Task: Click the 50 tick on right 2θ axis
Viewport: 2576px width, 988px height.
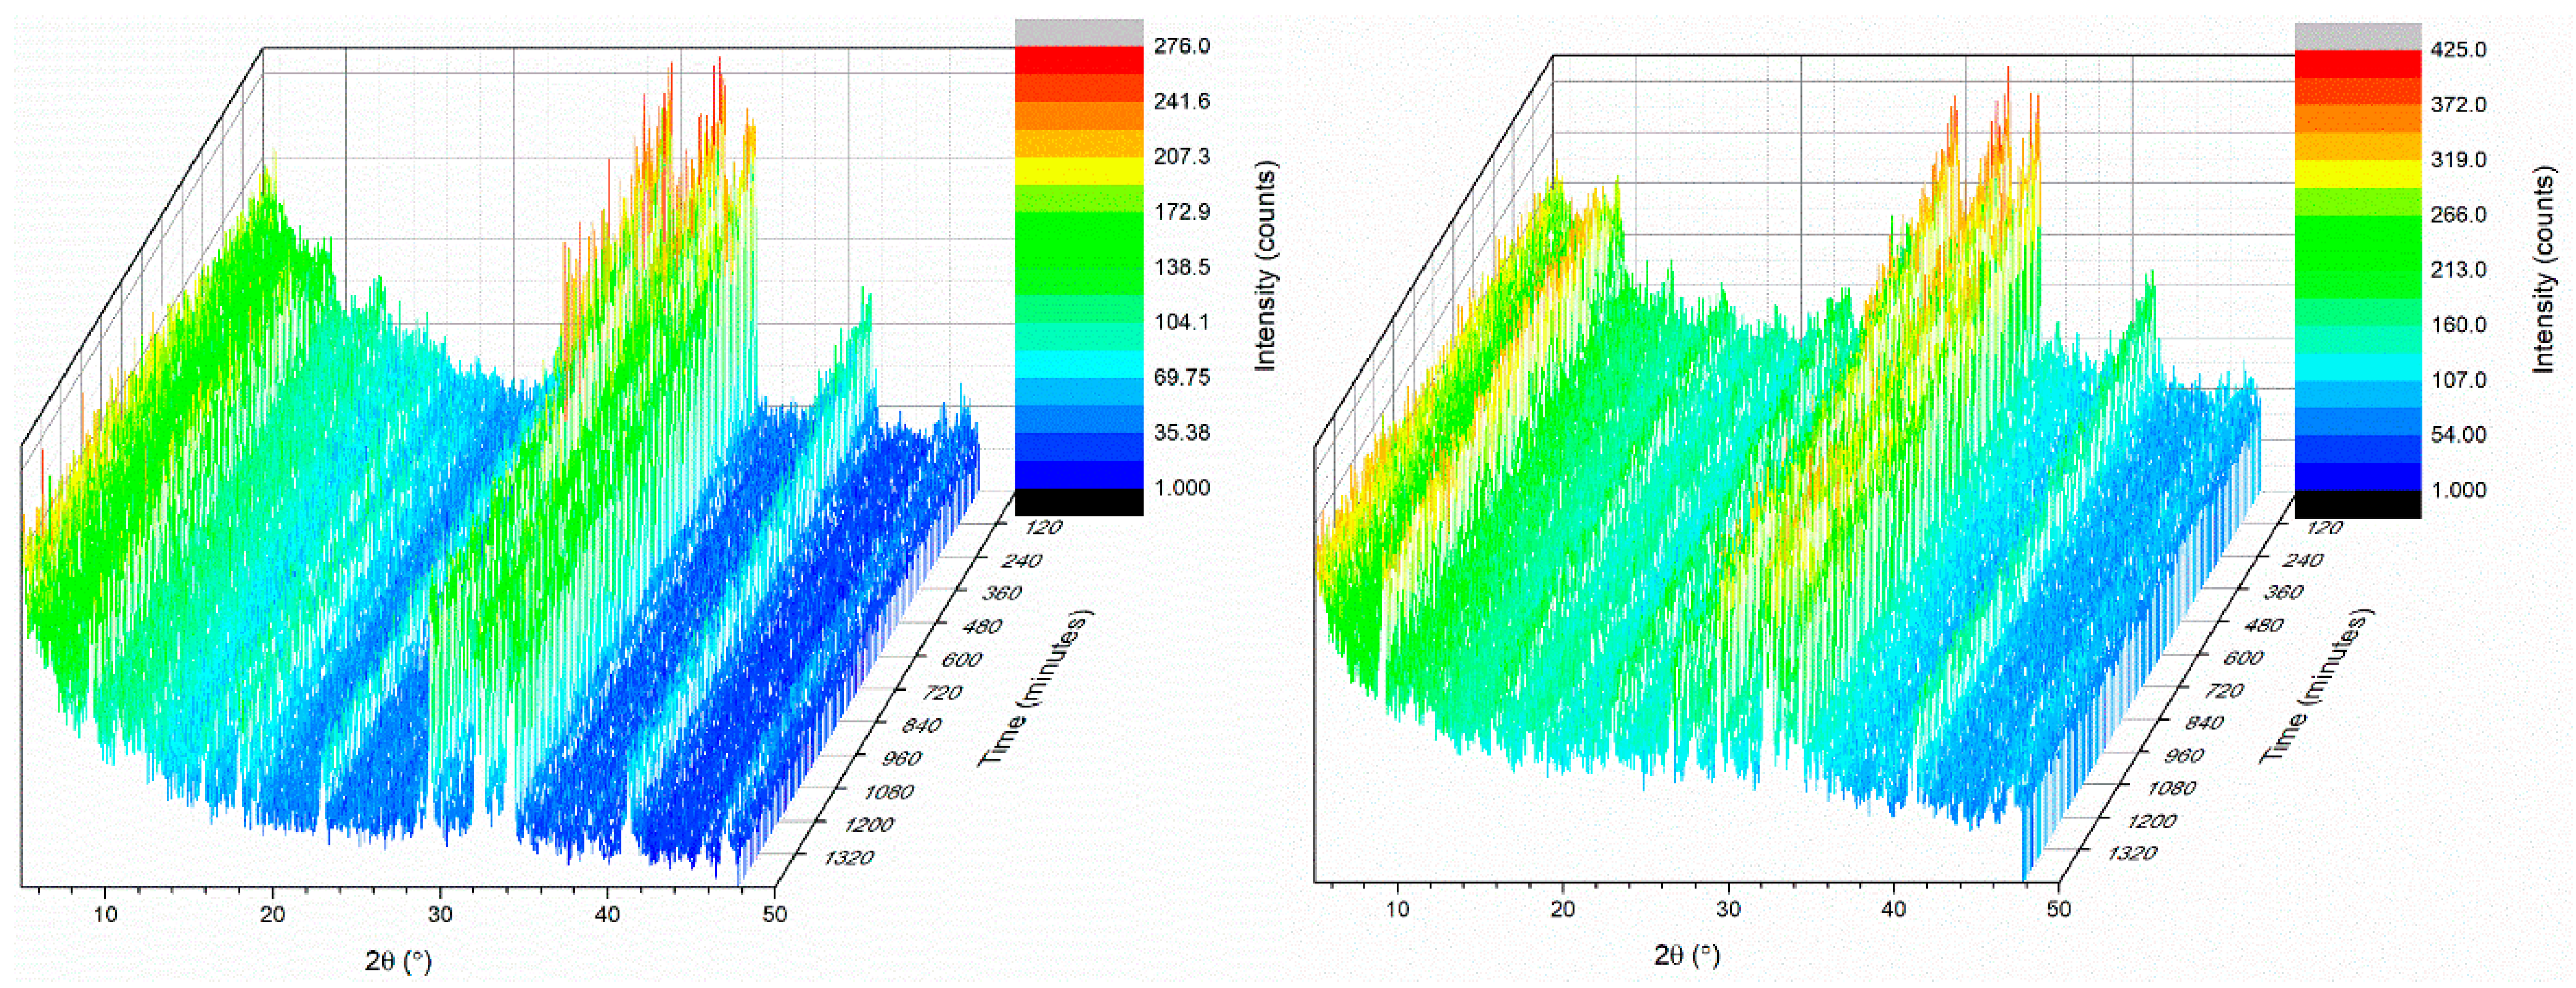Action: 2058,909
